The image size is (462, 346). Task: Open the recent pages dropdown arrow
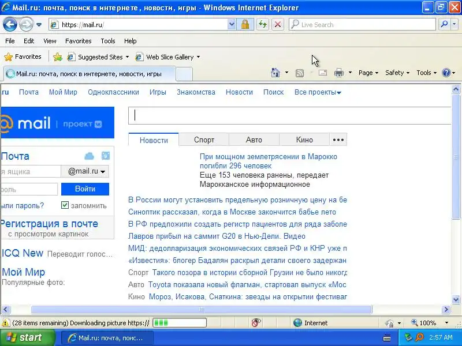point(39,25)
